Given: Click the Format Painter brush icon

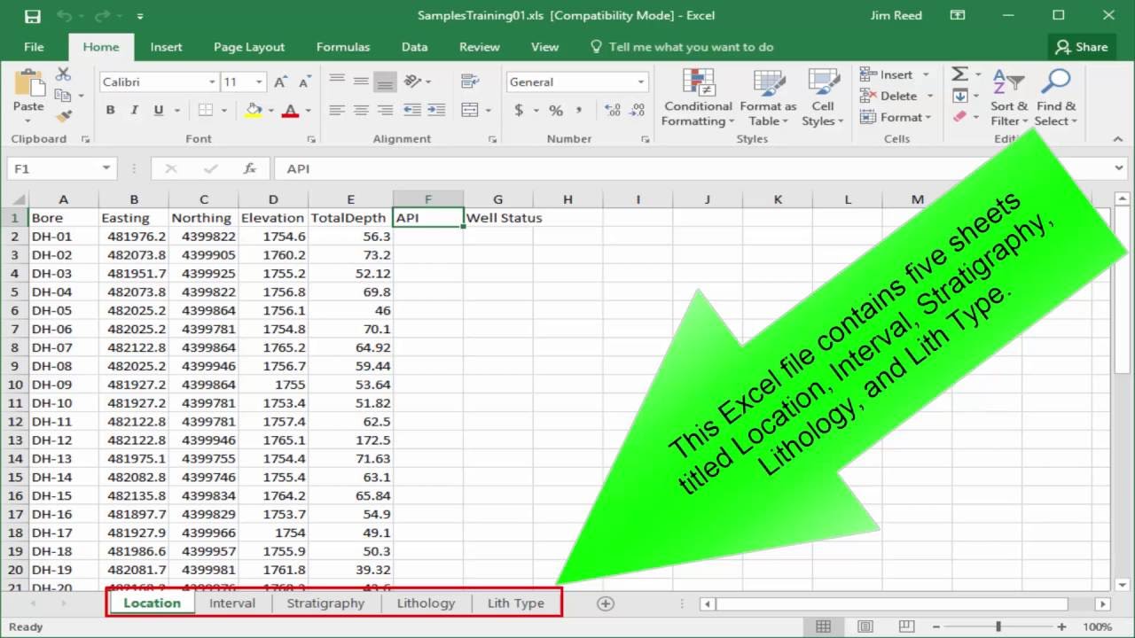Looking at the screenshot, I should click(63, 116).
